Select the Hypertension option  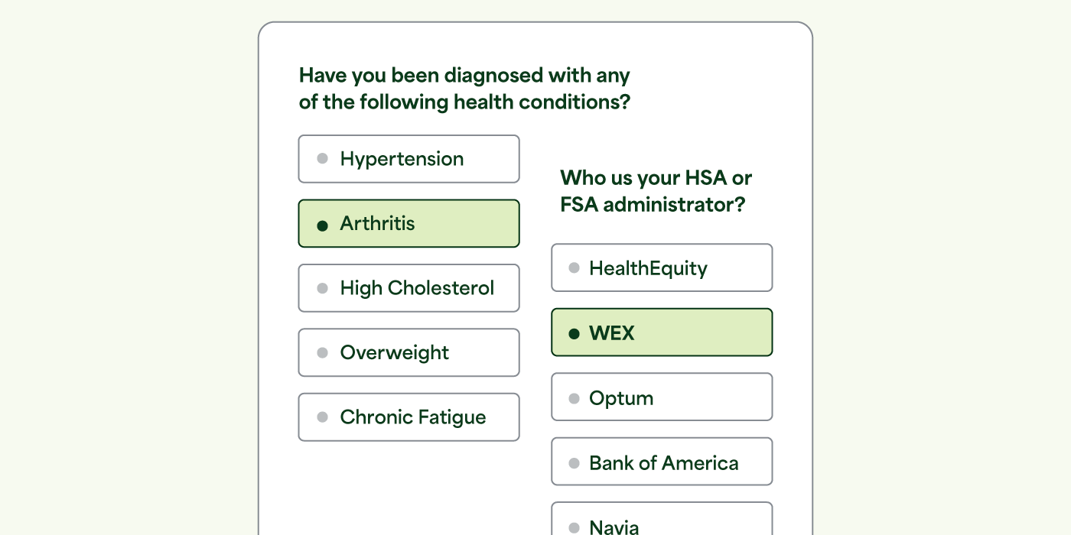tap(409, 159)
